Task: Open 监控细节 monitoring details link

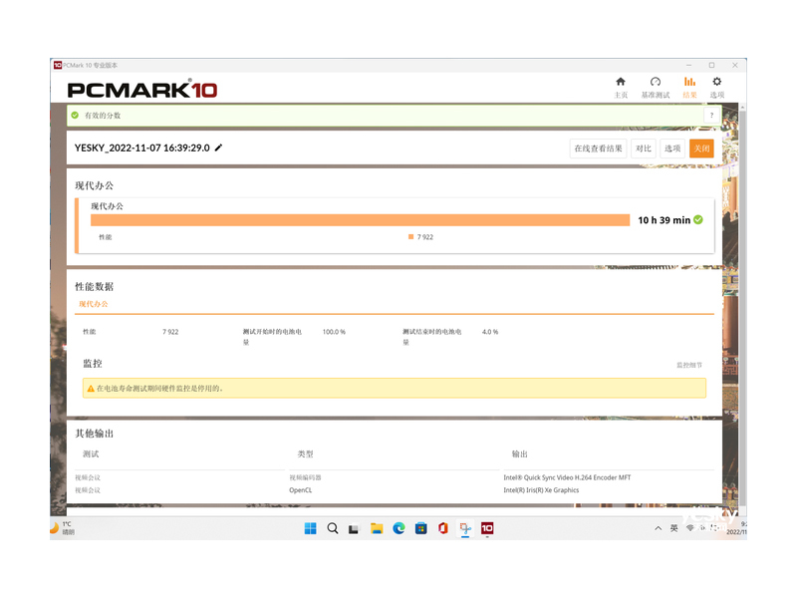Action: click(689, 365)
